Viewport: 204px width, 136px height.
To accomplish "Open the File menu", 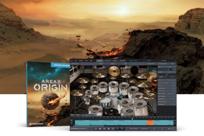I will [72, 61].
